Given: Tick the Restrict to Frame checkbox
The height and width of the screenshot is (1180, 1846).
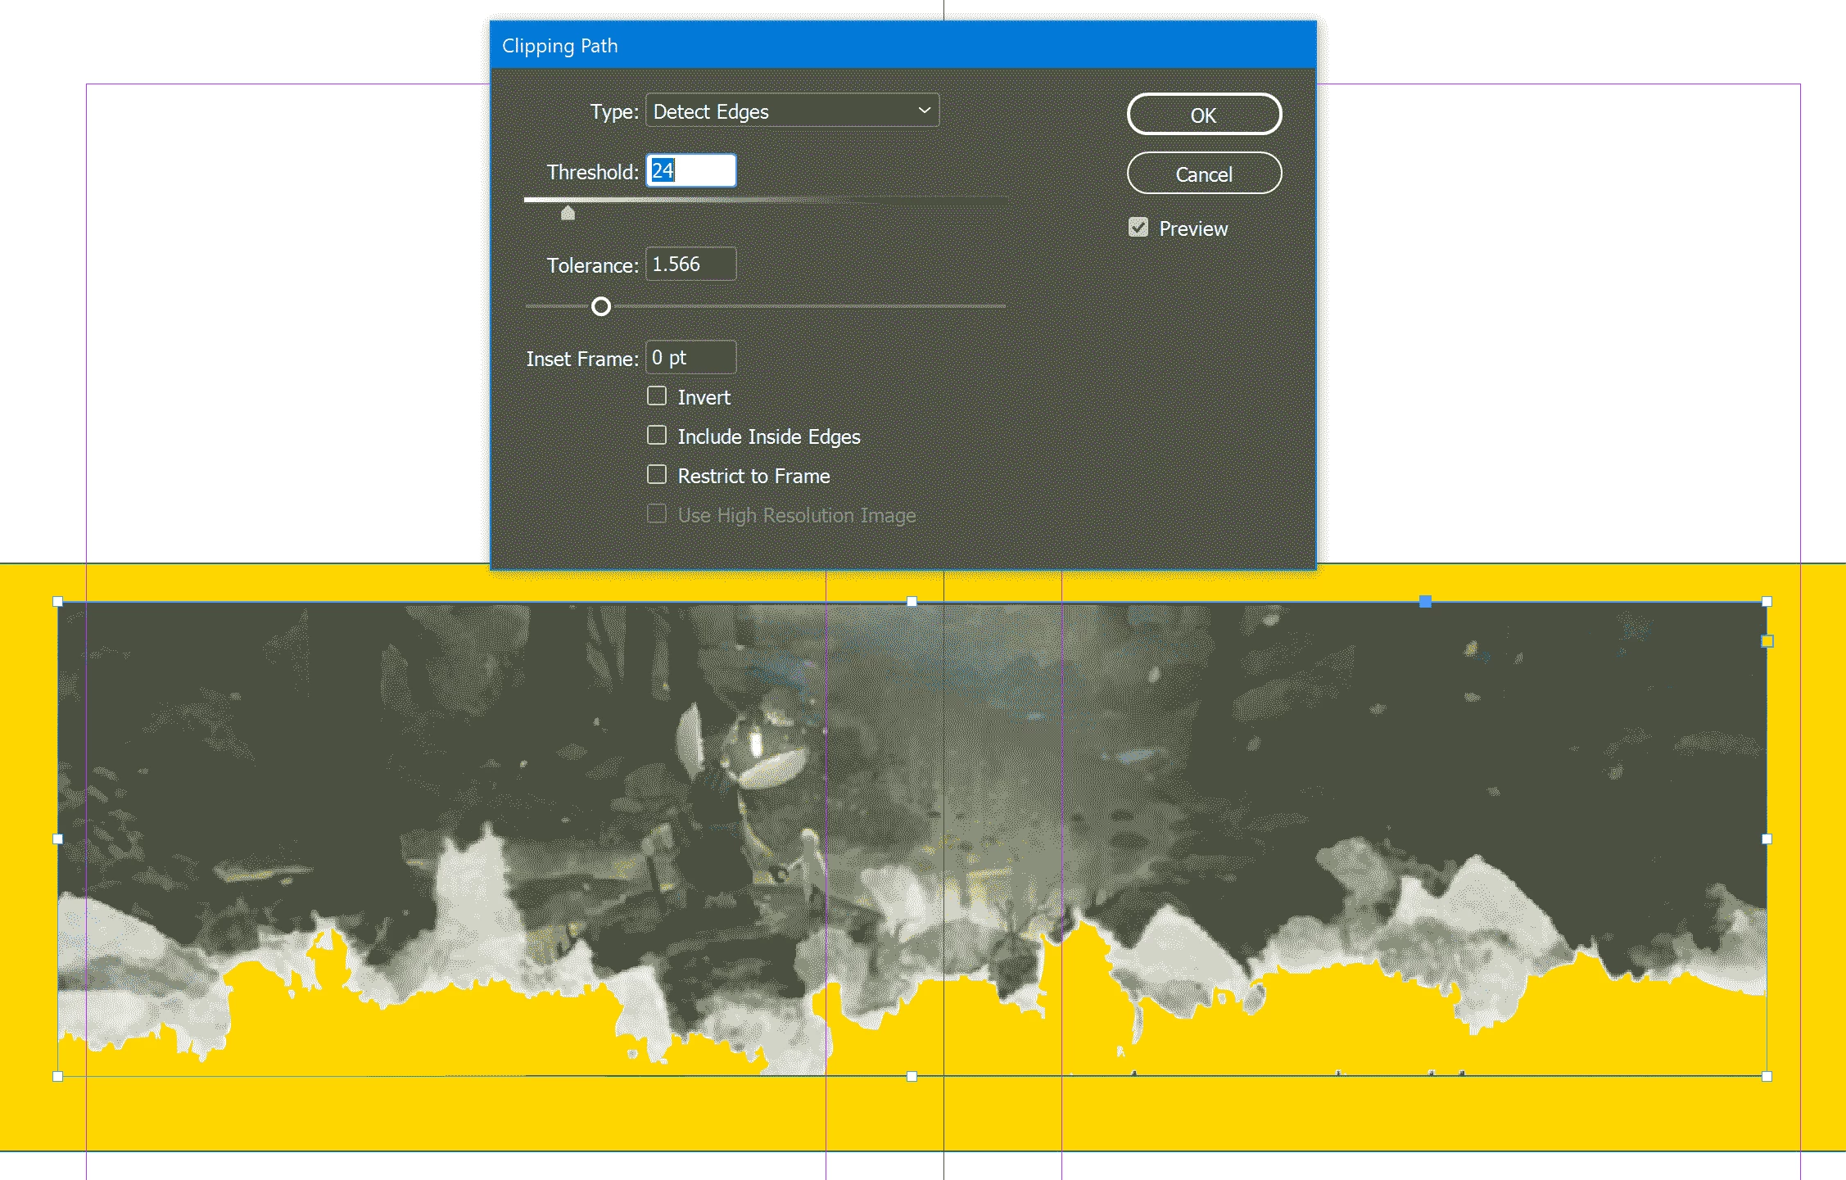Looking at the screenshot, I should pyautogui.click(x=657, y=475).
